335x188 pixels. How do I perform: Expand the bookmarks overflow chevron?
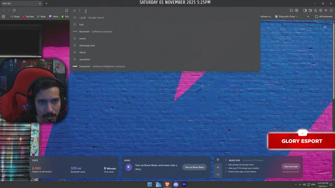pyautogui.click(x=308, y=16)
